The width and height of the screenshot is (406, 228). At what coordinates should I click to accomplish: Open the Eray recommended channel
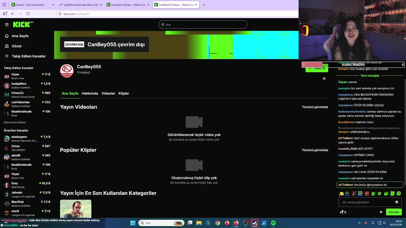[x=27, y=185]
